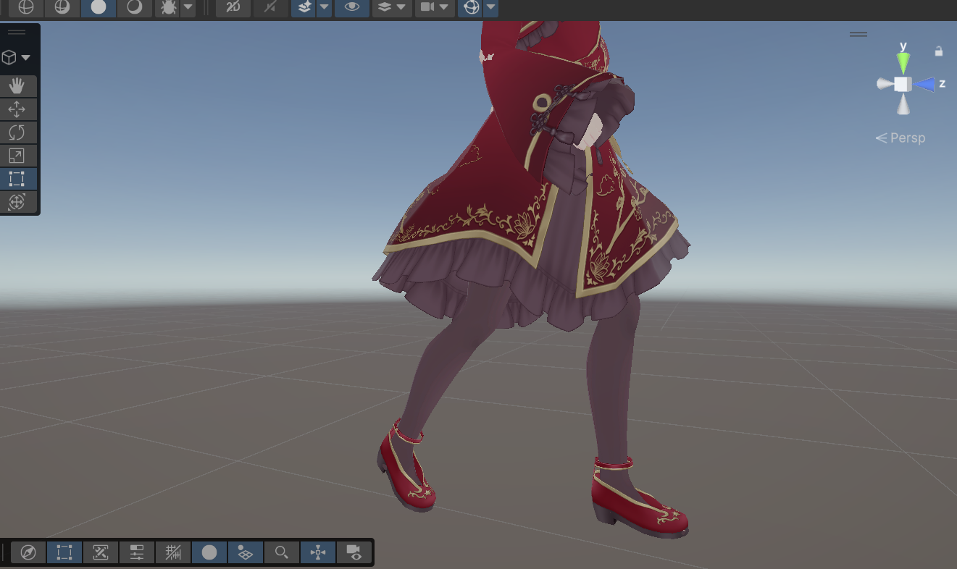Toggle the sliders settings overlay button
This screenshot has width=957, height=569.
[x=137, y=553]
